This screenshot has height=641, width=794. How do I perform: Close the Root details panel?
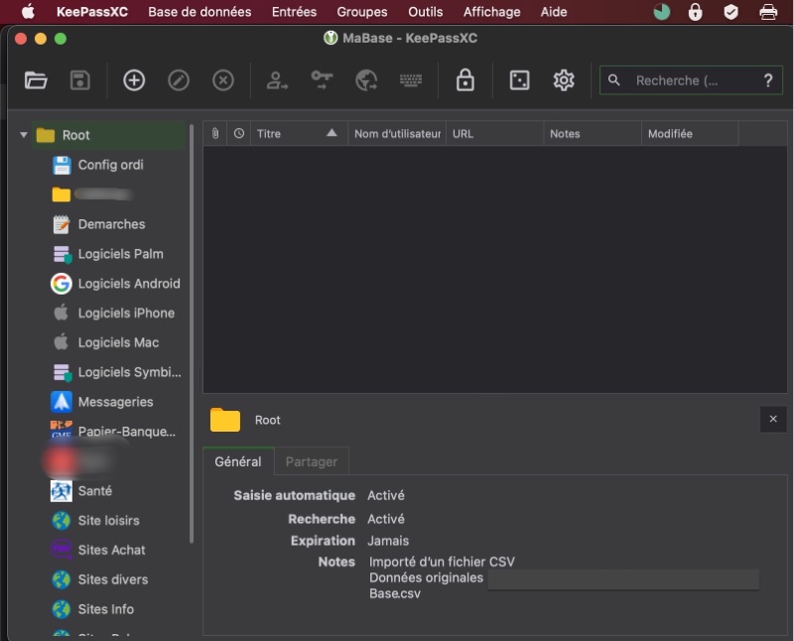[773, 420]
